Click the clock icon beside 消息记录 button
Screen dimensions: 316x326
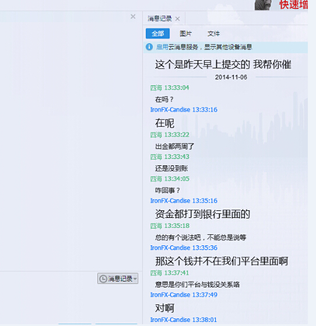103,279
